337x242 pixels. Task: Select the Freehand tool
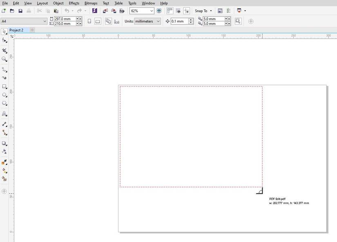[x=4, y=69]
